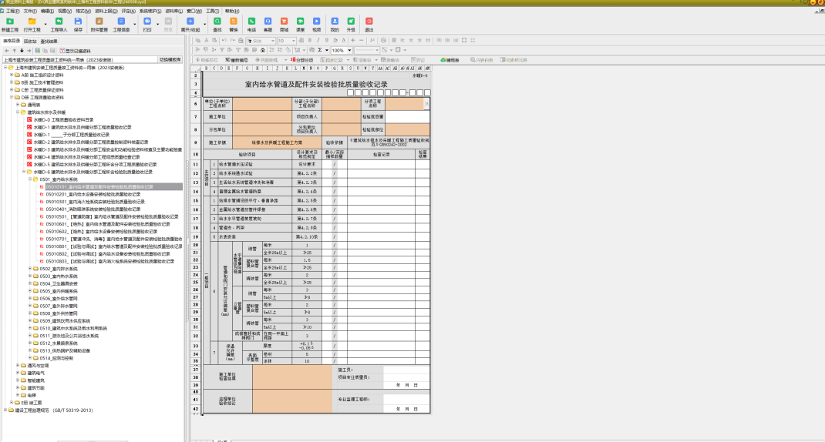Click the plus insert icon

[352, 41]
